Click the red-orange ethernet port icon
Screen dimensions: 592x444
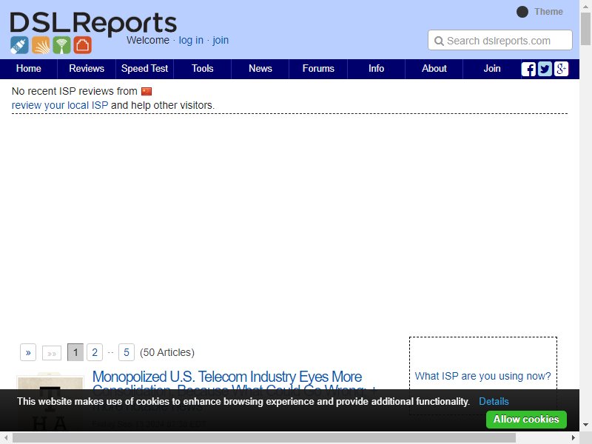tap(82, 45)
